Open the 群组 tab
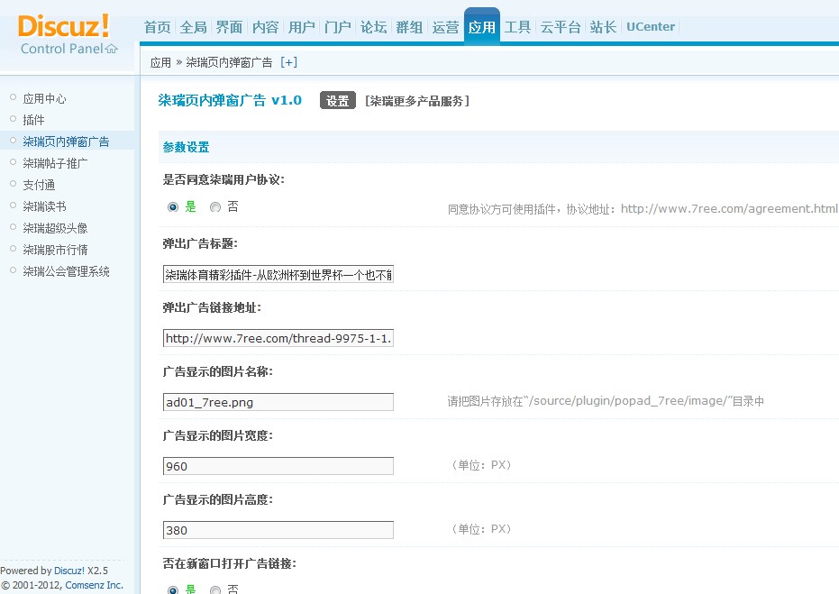The image size is (839, 594). (x=409, y=27)
